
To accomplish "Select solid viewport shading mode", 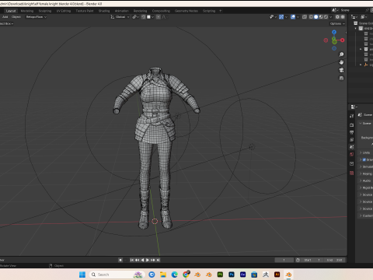I will (316, 17).
